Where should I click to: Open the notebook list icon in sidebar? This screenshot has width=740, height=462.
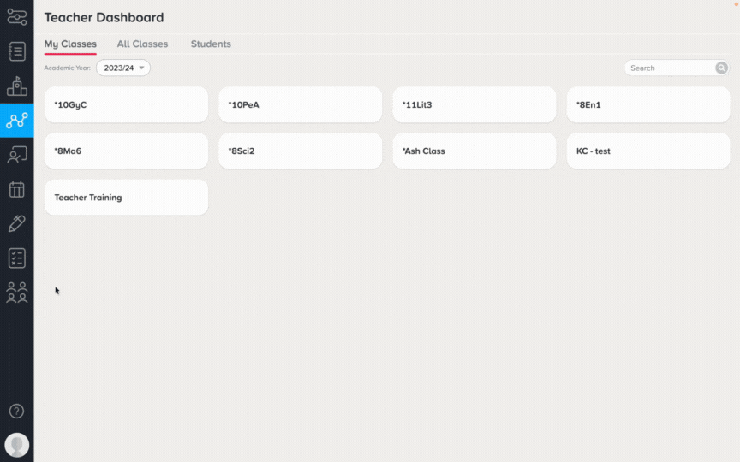[x=17, y=51]
